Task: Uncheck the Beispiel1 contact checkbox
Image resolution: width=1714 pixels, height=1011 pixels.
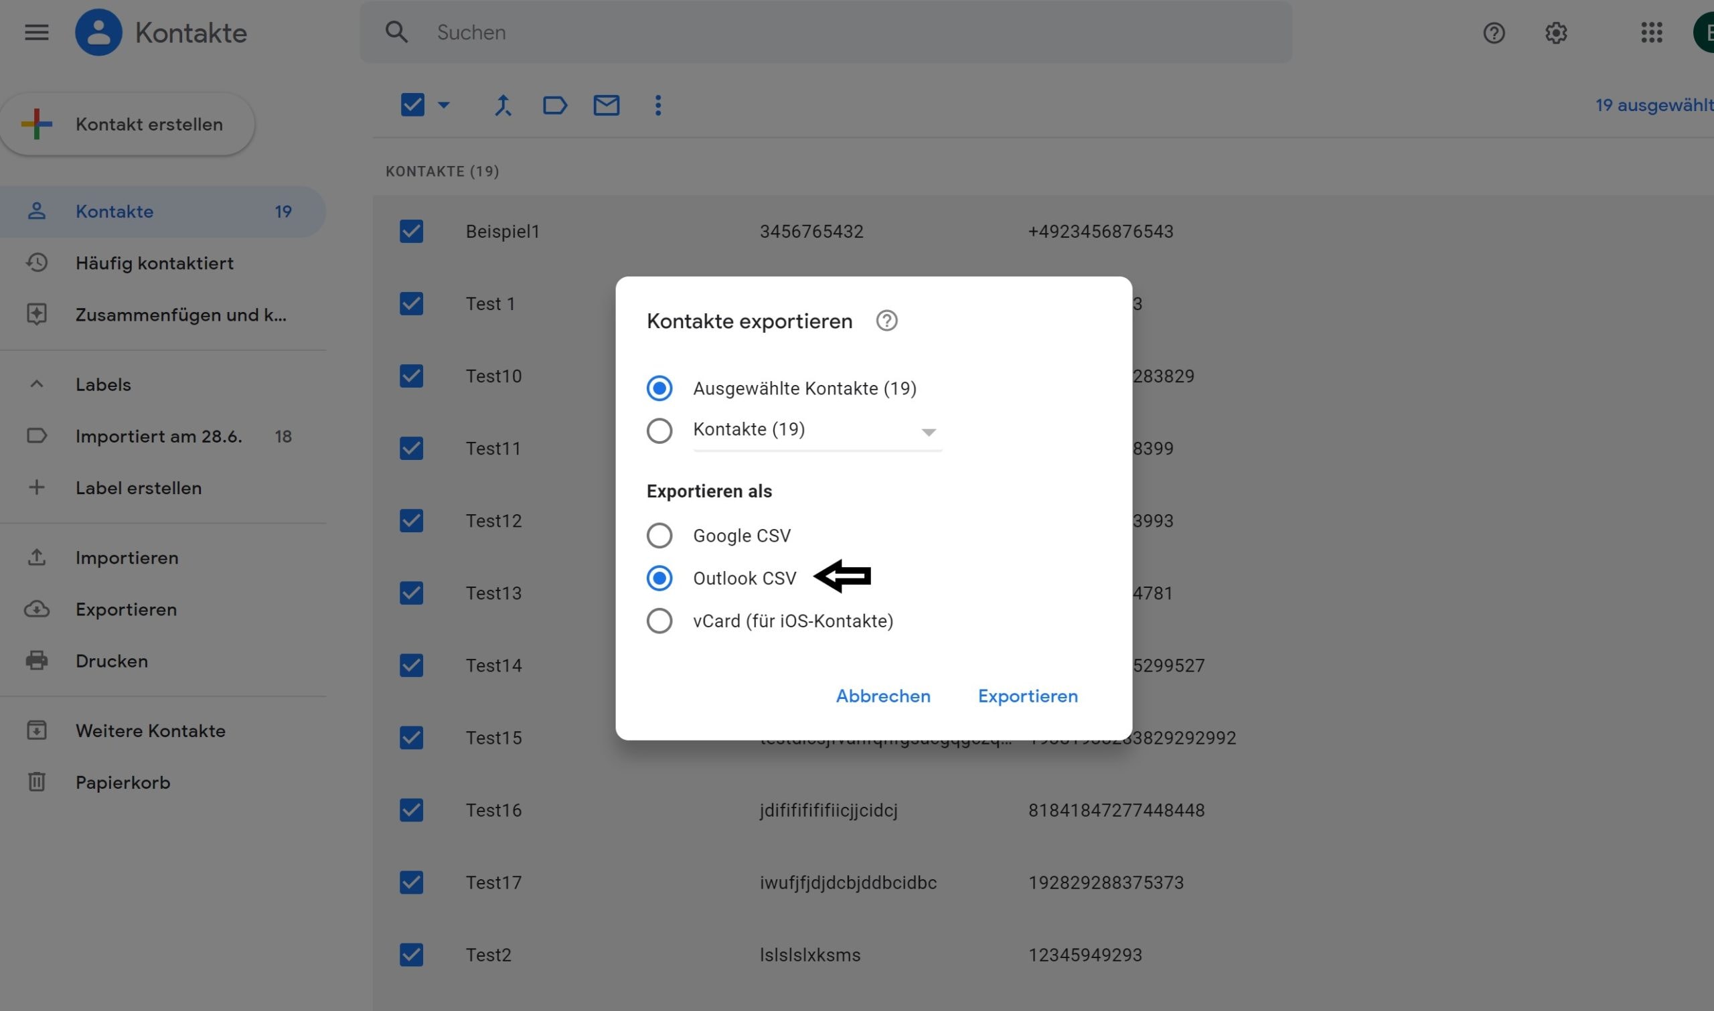Action: click(412, 232)
